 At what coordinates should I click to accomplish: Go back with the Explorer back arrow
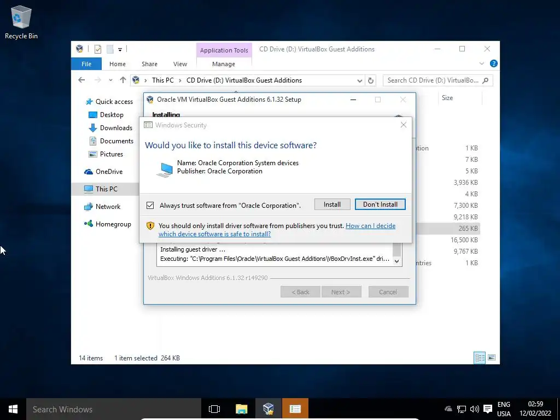(82, 80)
